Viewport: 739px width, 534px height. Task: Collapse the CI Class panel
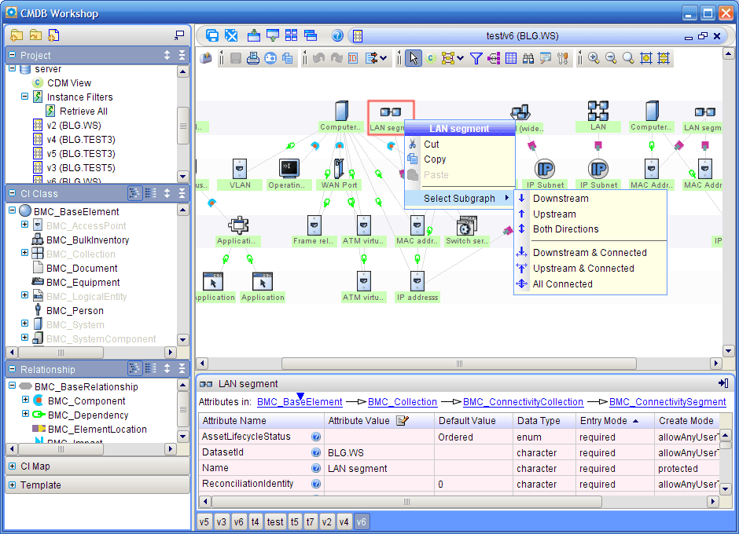[x=13, y=193]
